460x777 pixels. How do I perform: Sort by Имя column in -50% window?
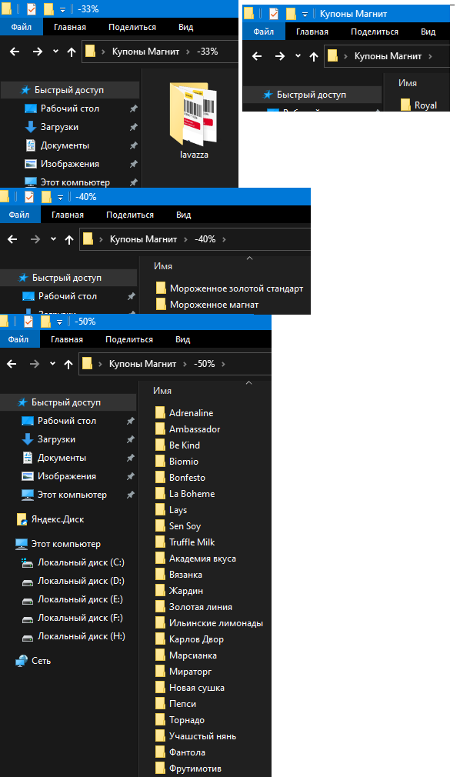coord(162,391)
